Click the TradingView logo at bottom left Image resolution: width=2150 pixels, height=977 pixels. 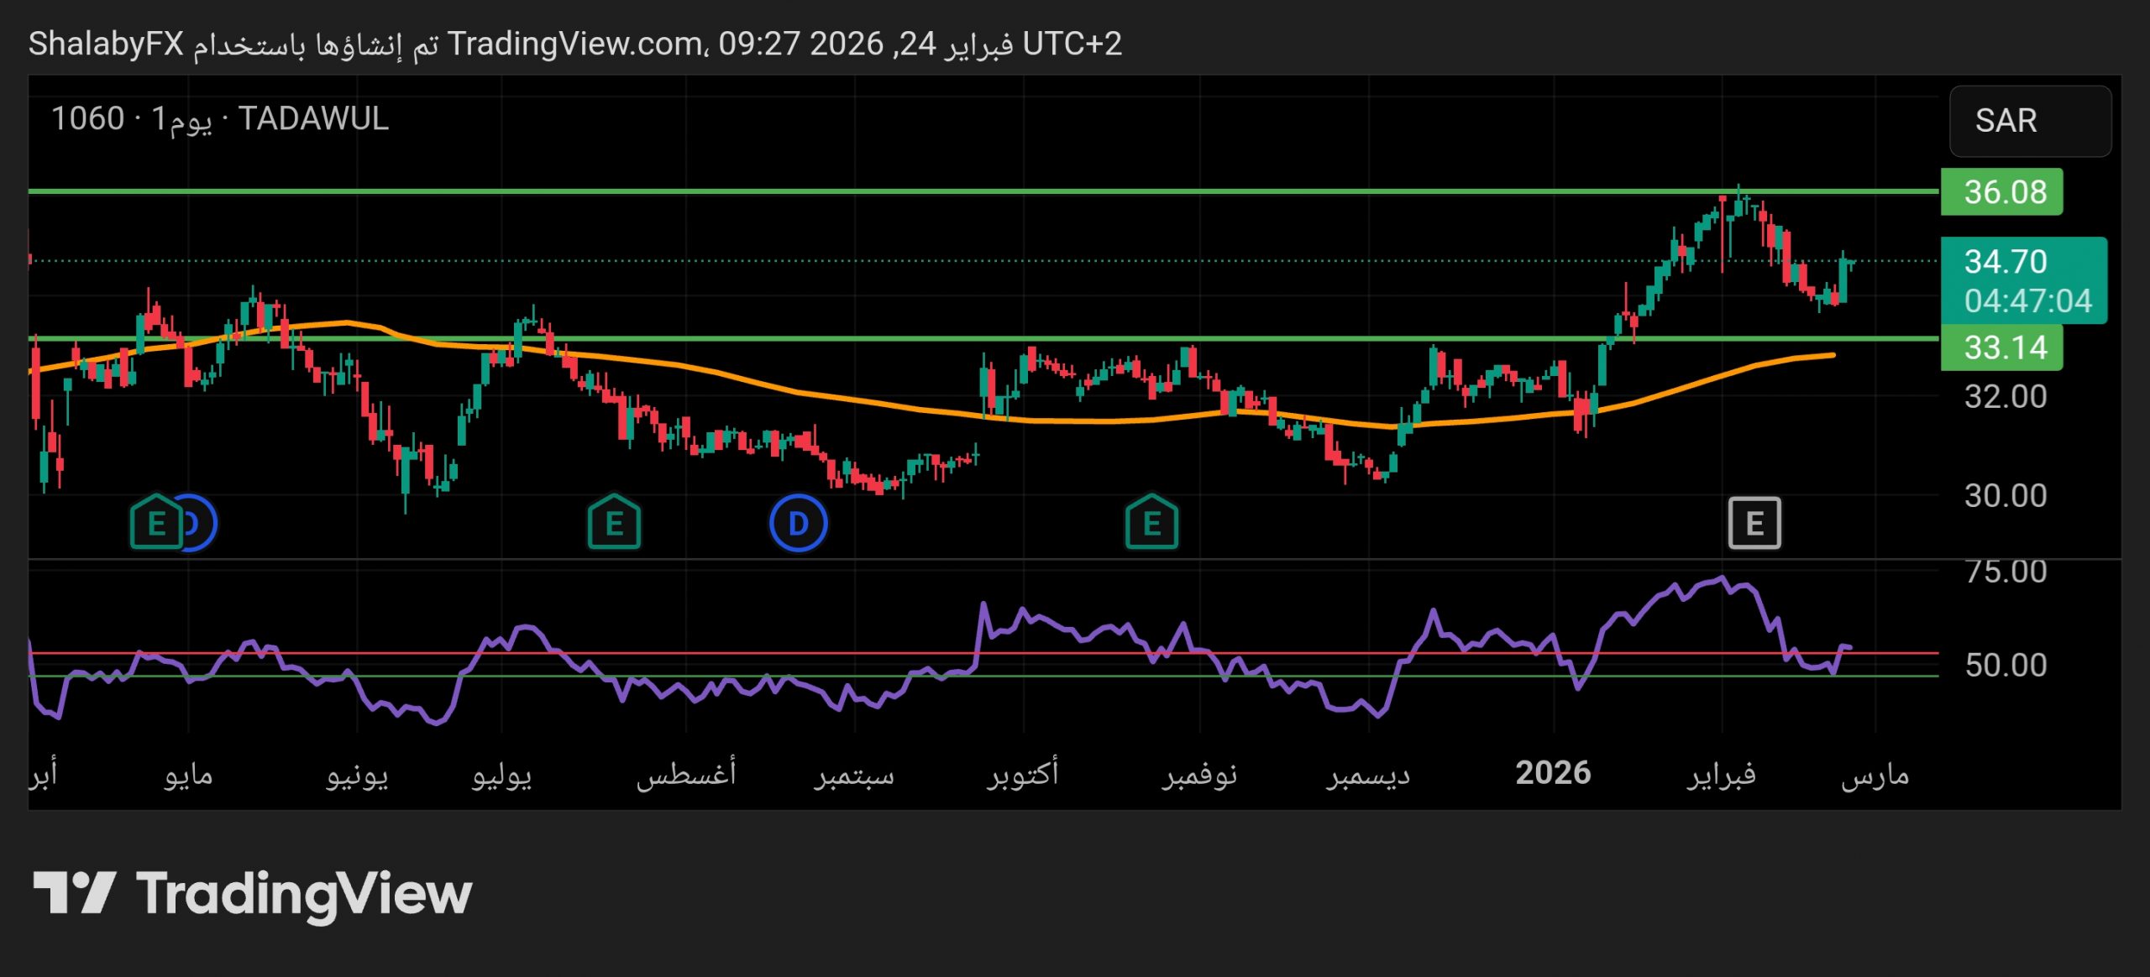[x=252, y=895]
